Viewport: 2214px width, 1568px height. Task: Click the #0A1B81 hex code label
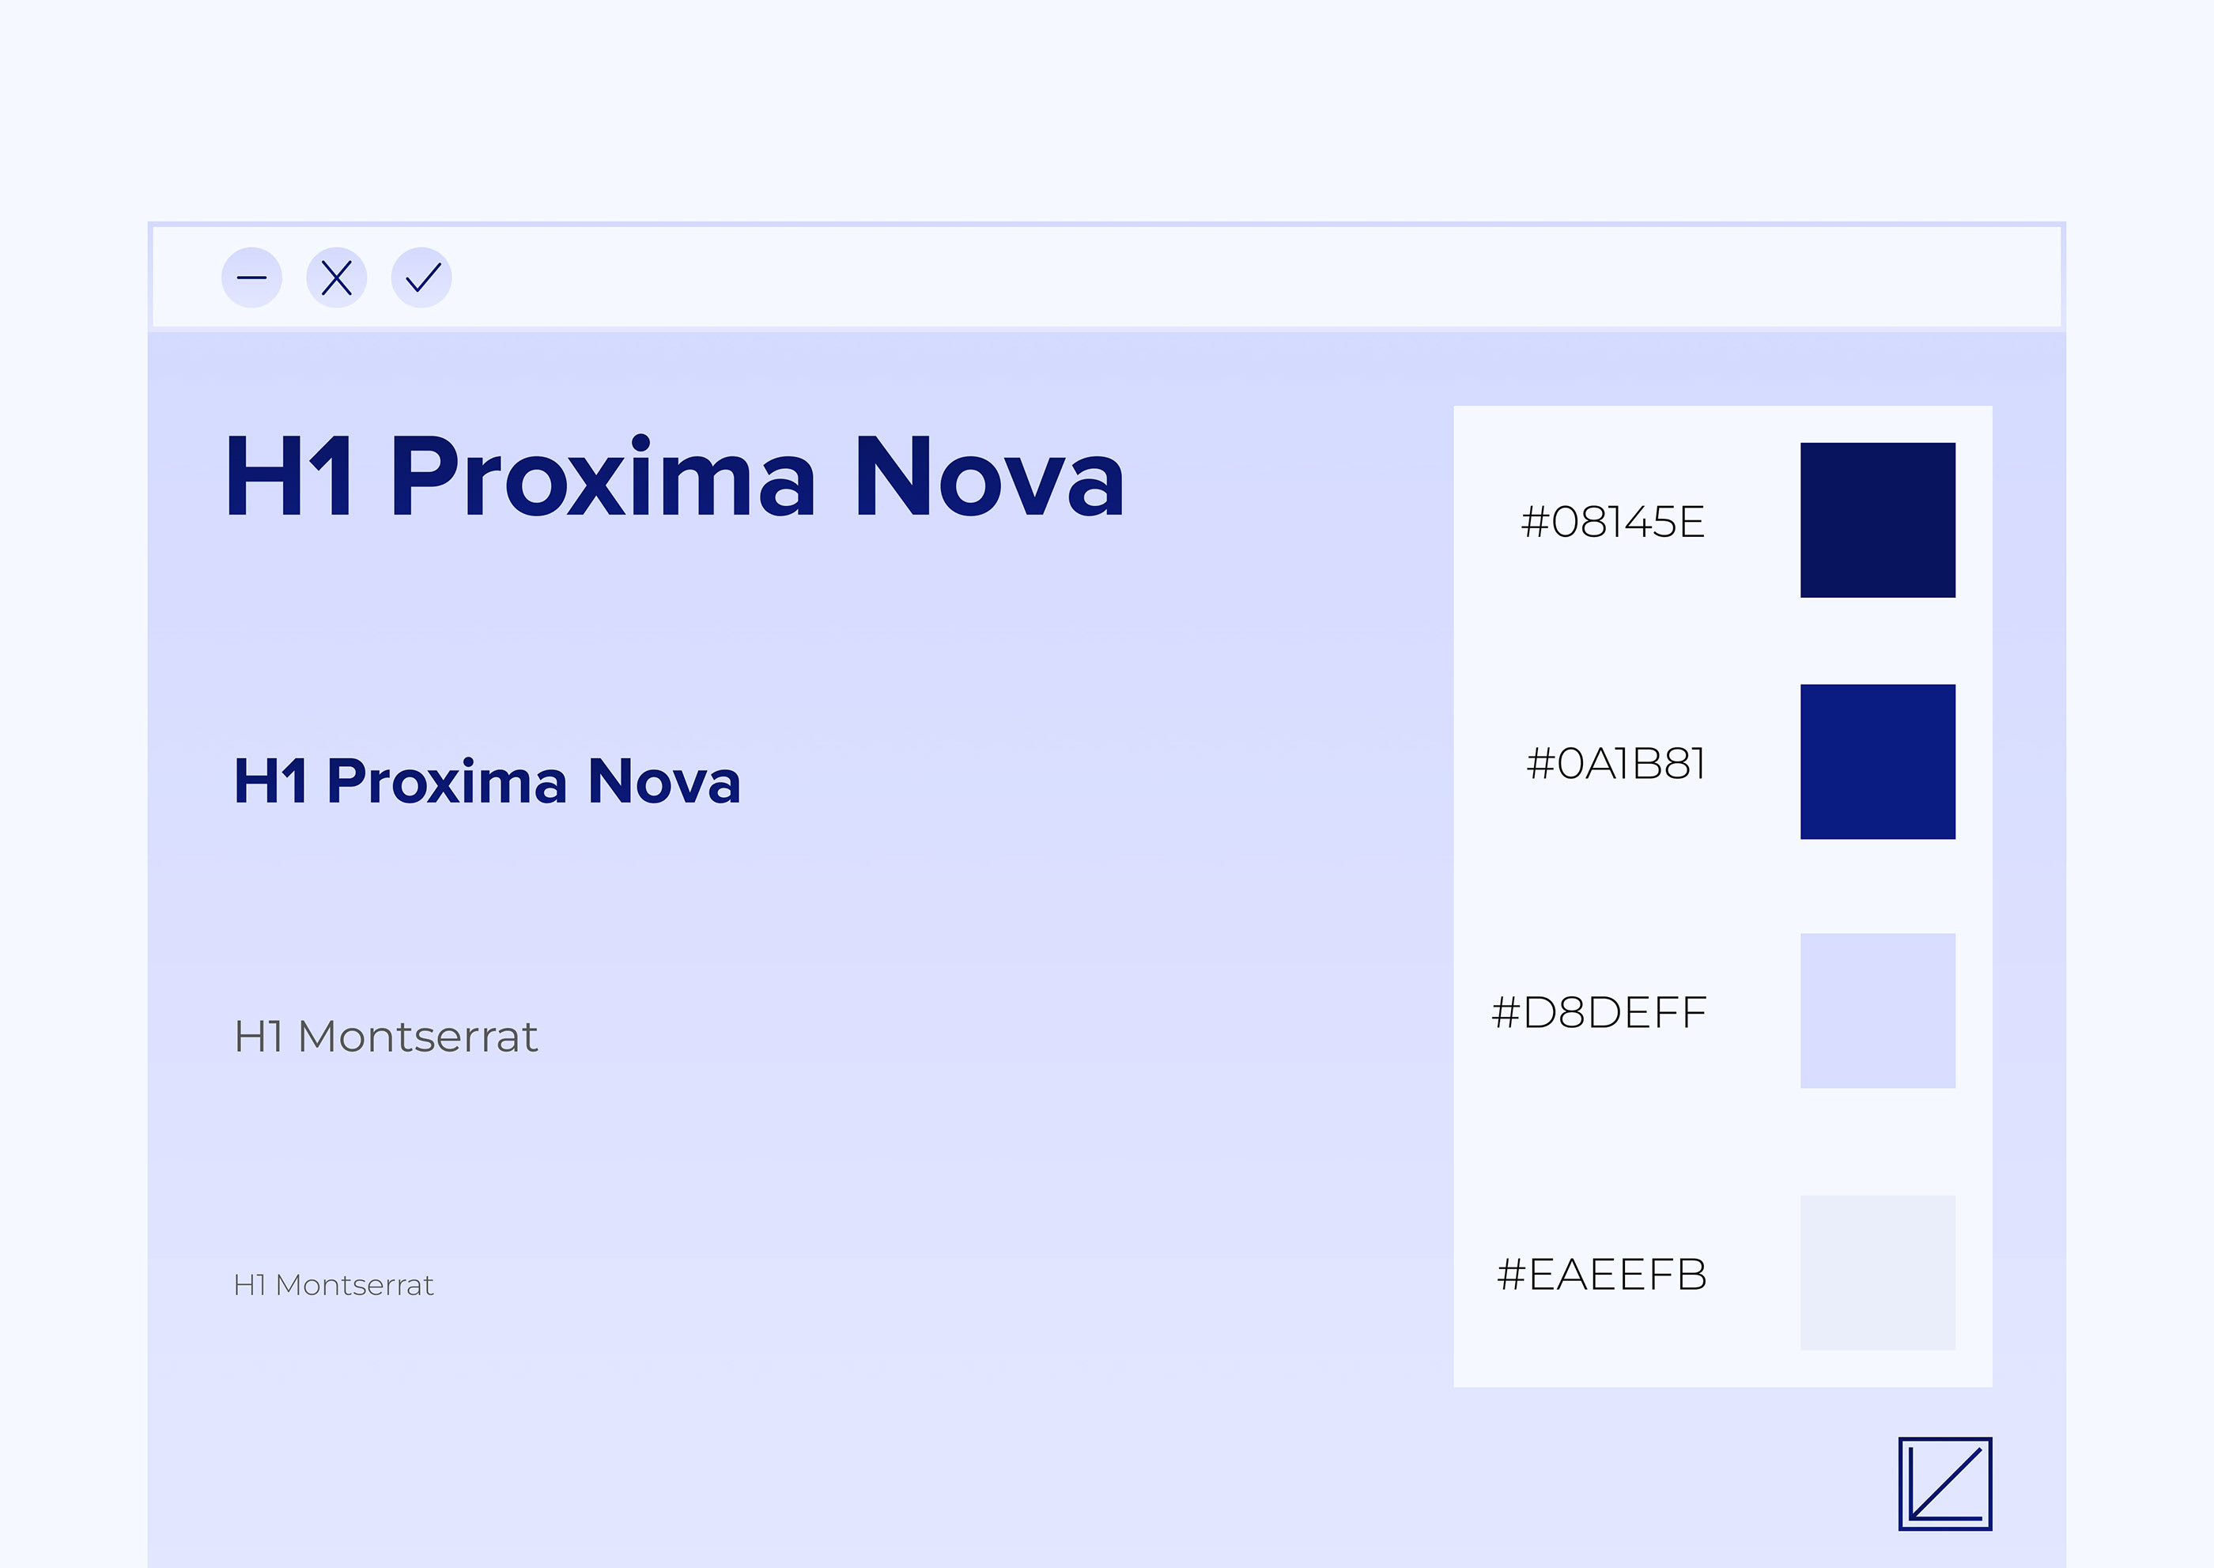coord(1615,764)
